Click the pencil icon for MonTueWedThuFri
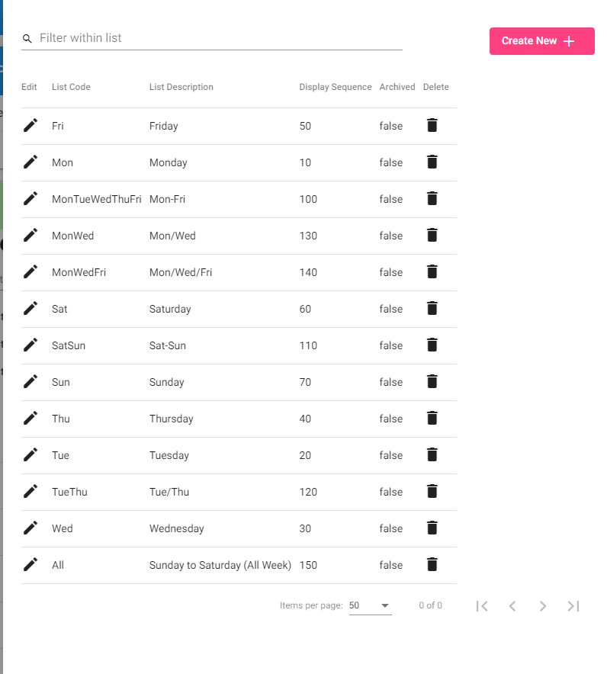607x674 pixels. pyautogui.click(x=30, y=198)
